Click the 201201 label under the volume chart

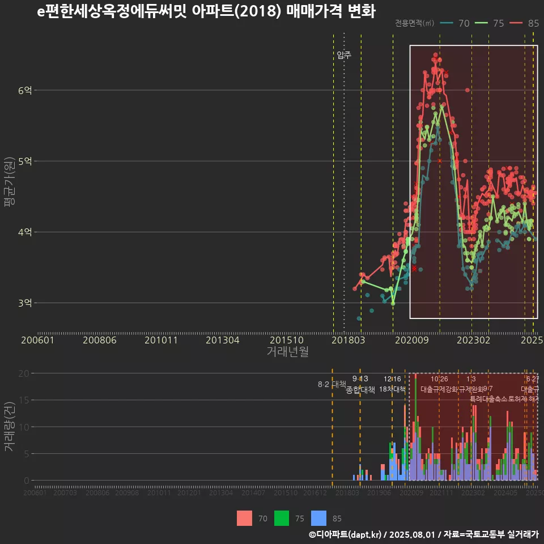[189, 492]
